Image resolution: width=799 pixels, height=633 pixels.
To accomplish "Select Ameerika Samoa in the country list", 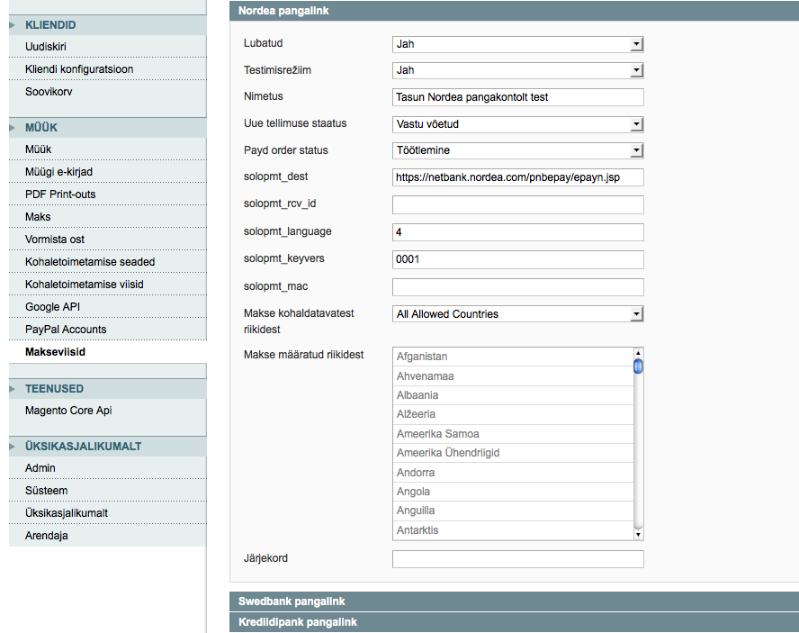I will coord(513,434).
